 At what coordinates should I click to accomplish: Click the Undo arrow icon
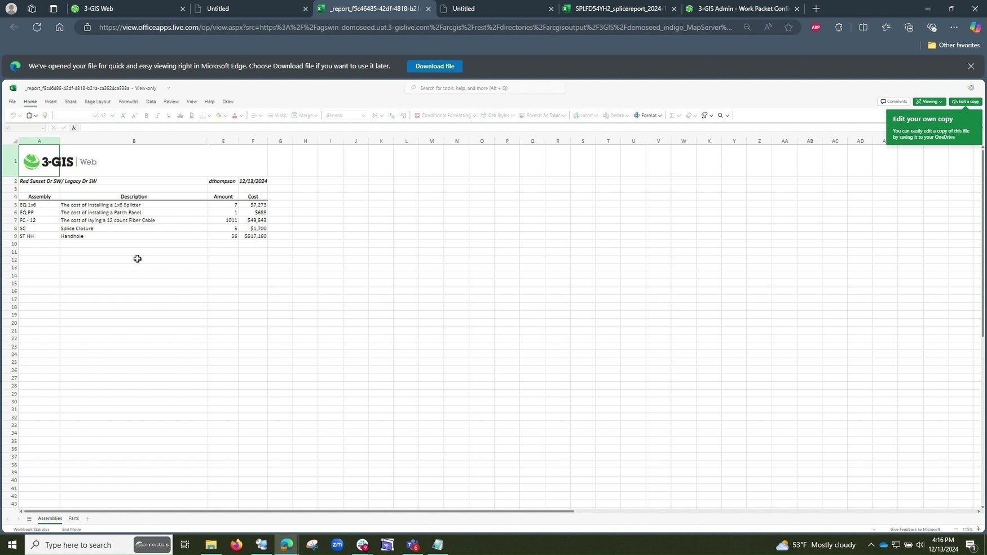[12, 116]
